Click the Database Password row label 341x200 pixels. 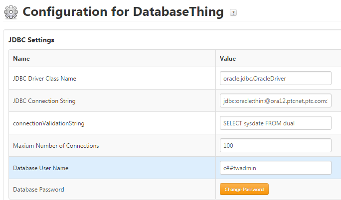(x=38, y=189)
